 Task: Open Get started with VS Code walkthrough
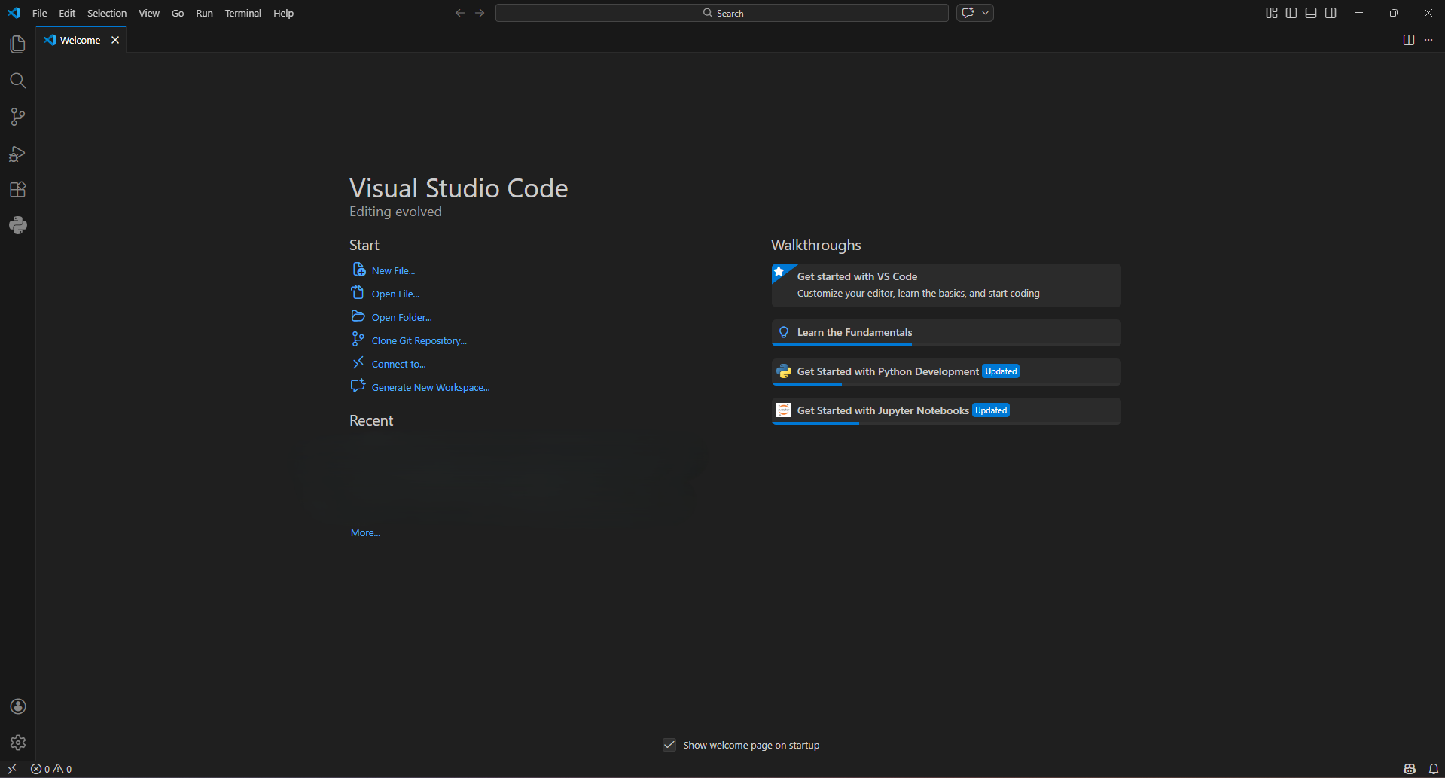coord(947,285)
